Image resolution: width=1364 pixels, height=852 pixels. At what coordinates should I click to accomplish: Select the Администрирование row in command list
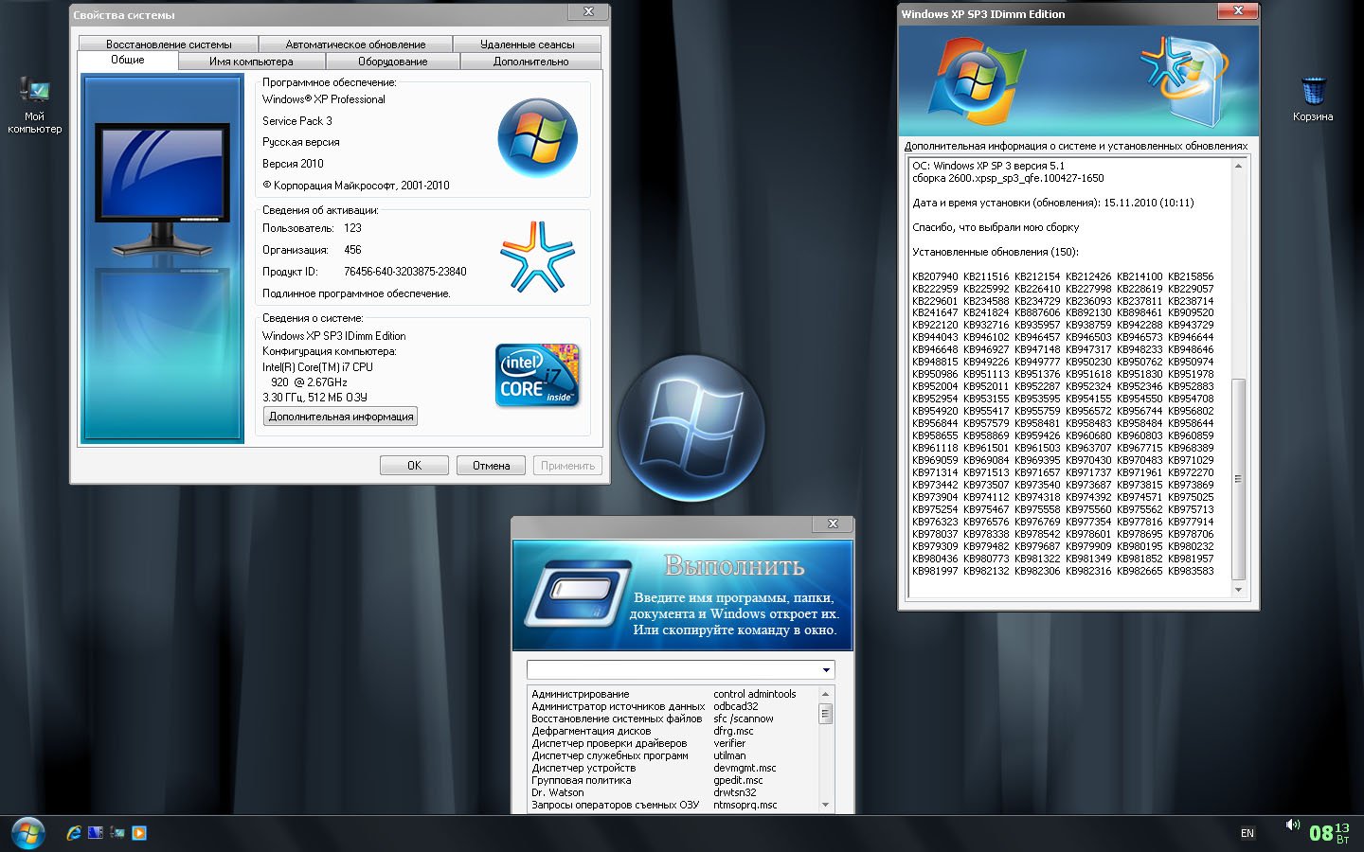coord(673,694)
